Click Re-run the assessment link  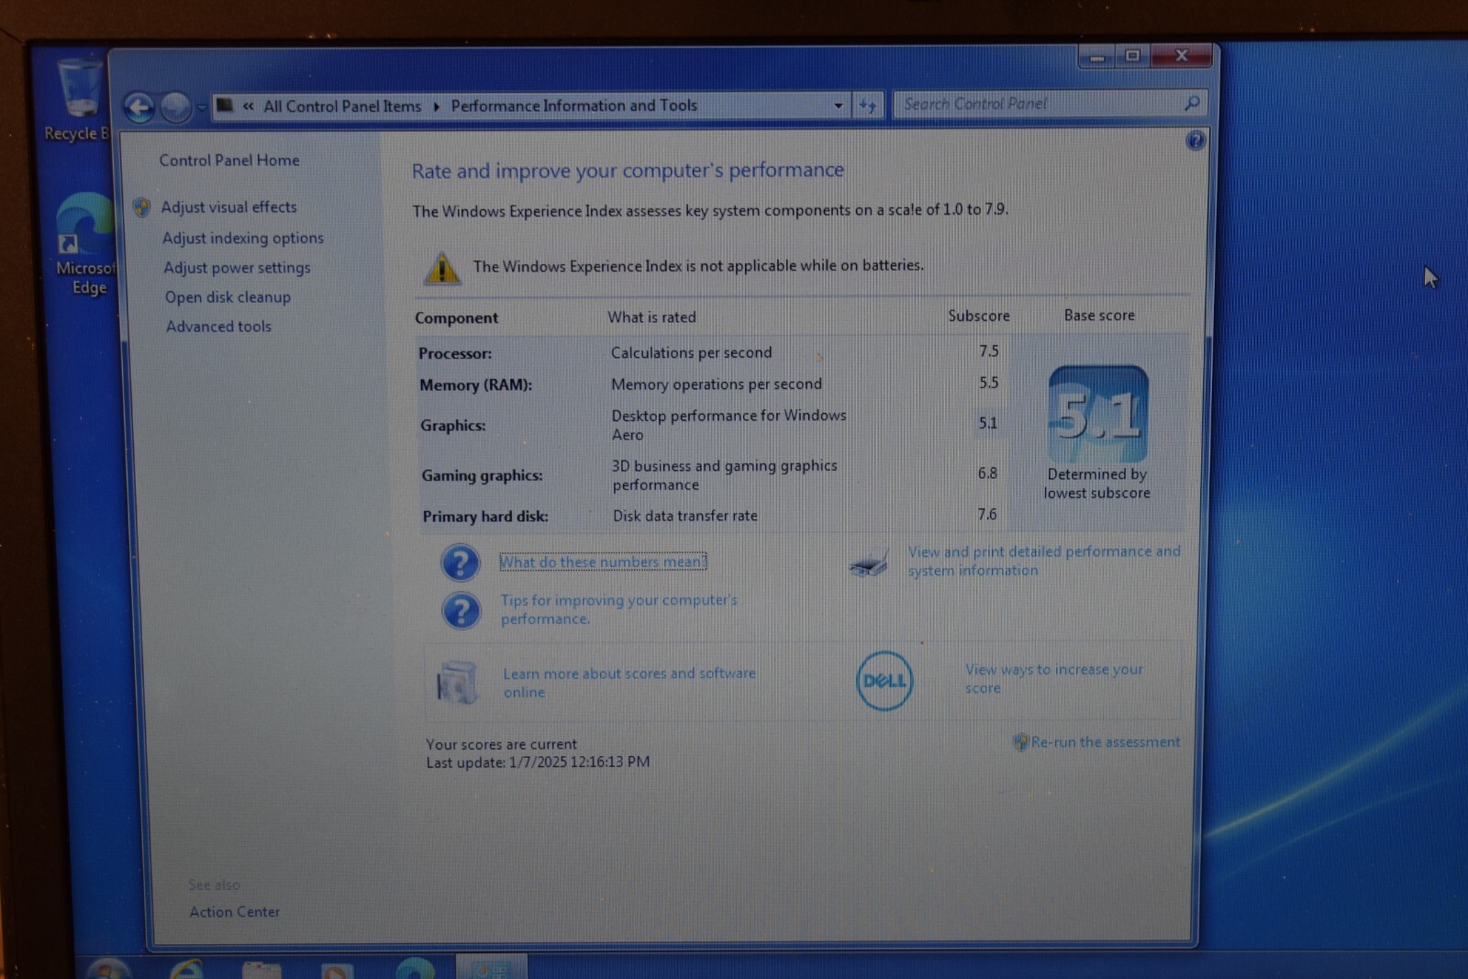pyautogui.click(x=1106, y=742)
